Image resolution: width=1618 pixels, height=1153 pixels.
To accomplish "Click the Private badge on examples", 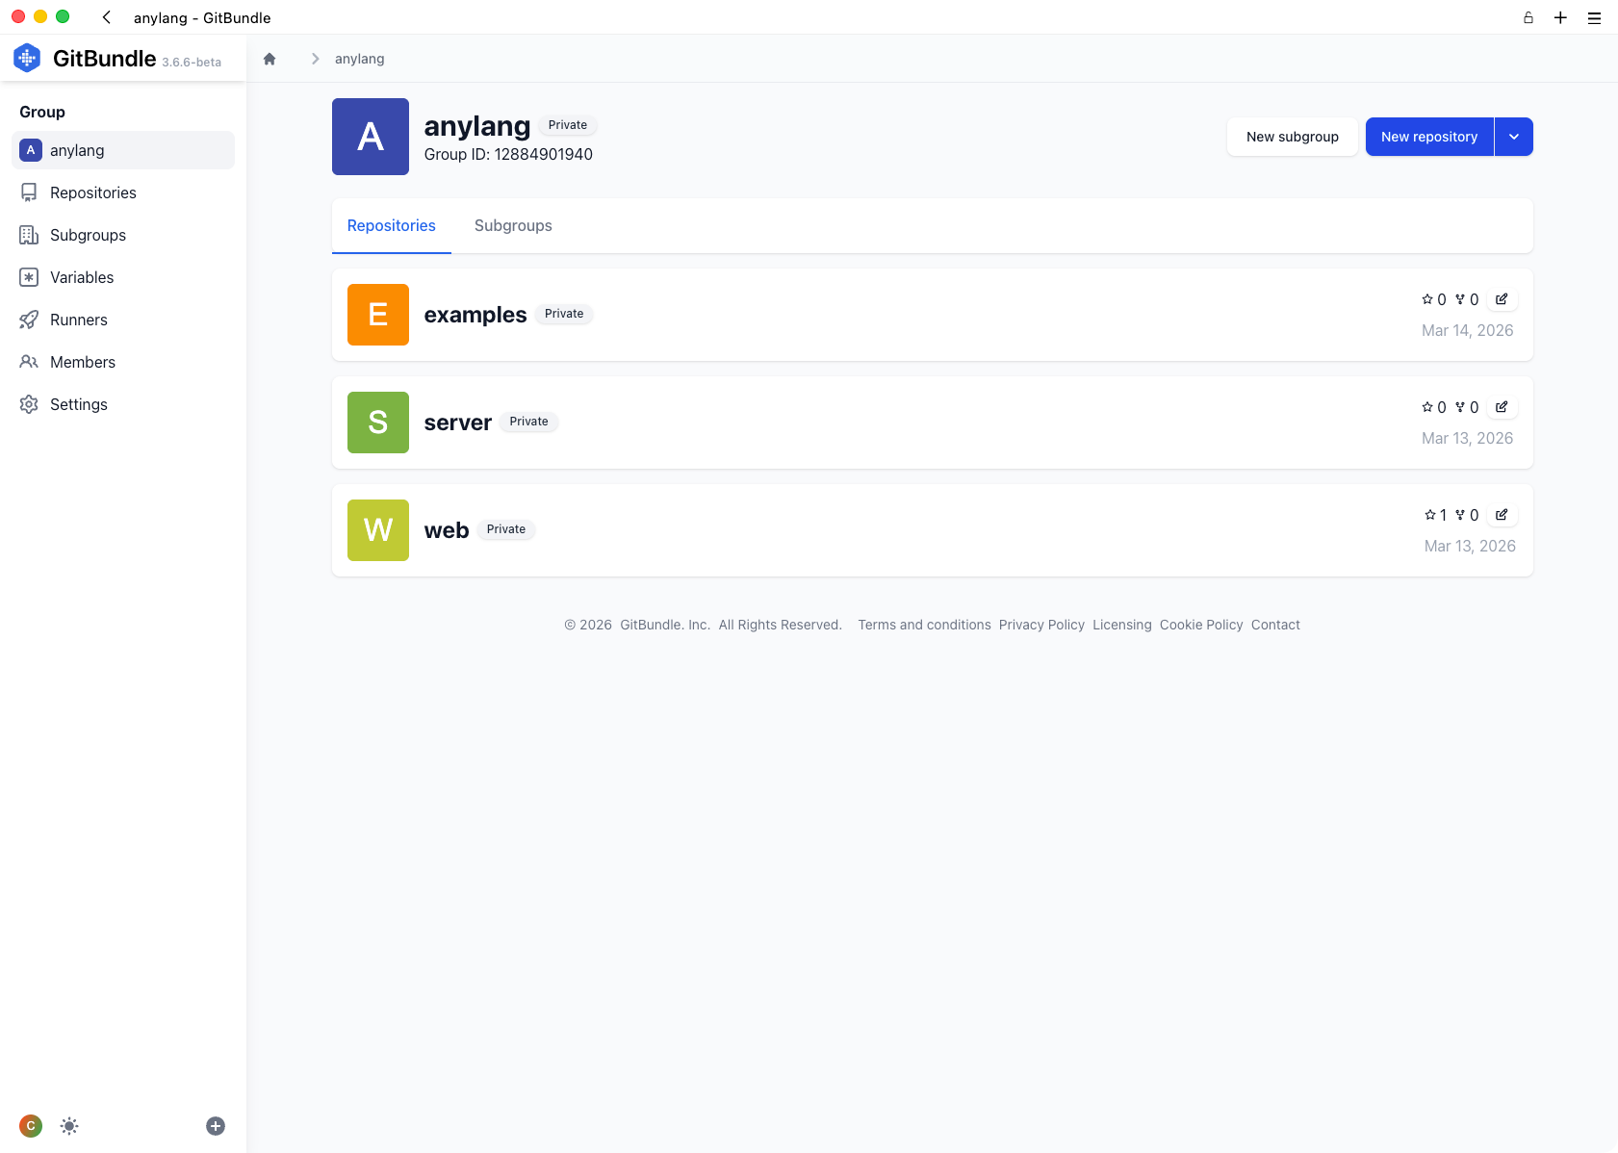I will coord(564,314).
